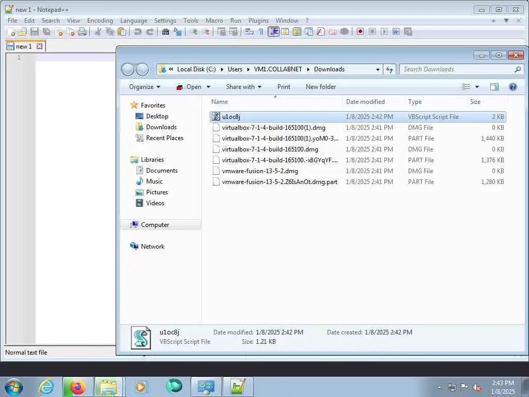Click the Refresh button beside address bar
Screen dimensions: 529x397
pyautogui.click(x=390, y=69)
